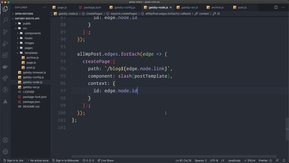
Task: Click the ESLint status item
Action: coord(250,160)
